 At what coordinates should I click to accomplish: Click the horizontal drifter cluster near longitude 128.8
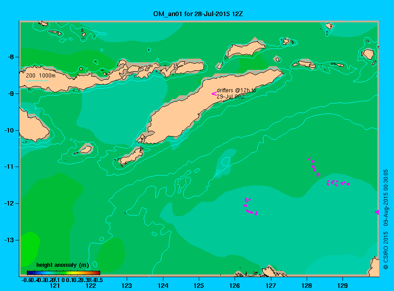pos(338,183)
